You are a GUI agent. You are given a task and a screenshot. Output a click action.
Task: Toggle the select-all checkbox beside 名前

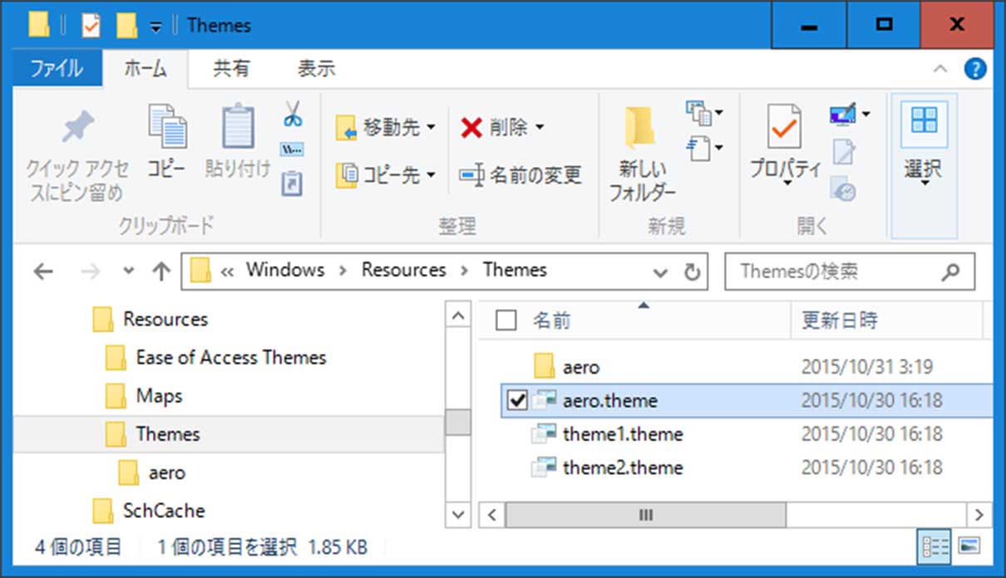(x=505, y=320)
